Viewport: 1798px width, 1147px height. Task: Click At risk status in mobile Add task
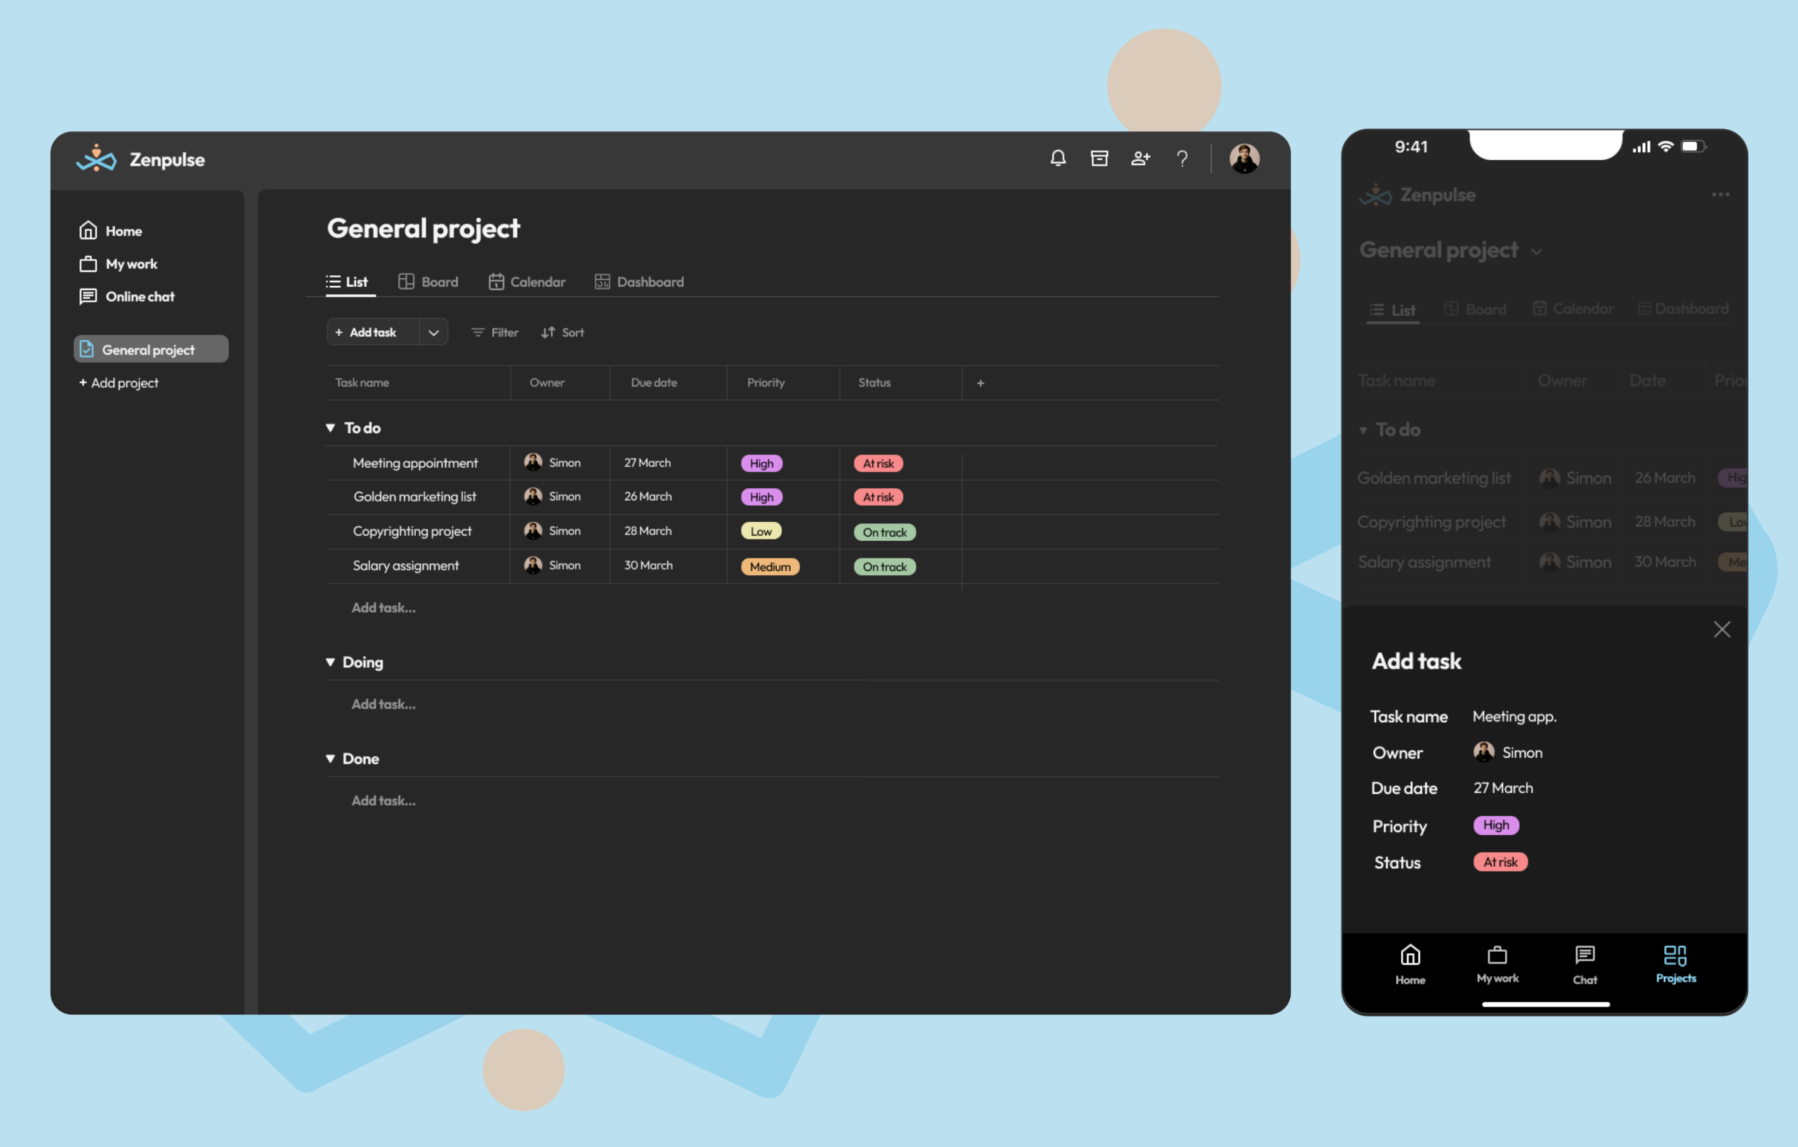point(1500,863)
